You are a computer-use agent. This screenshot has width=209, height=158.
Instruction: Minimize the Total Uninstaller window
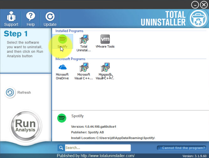click(195, 5)
